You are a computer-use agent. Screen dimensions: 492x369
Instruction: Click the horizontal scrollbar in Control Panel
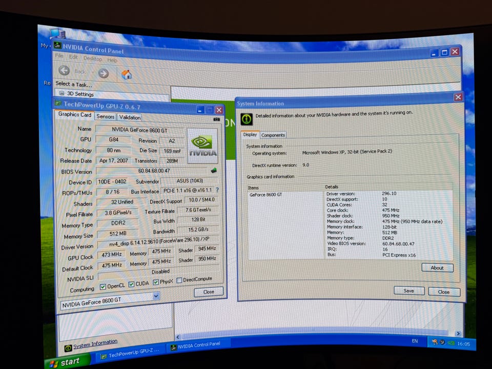coord(315,335)
